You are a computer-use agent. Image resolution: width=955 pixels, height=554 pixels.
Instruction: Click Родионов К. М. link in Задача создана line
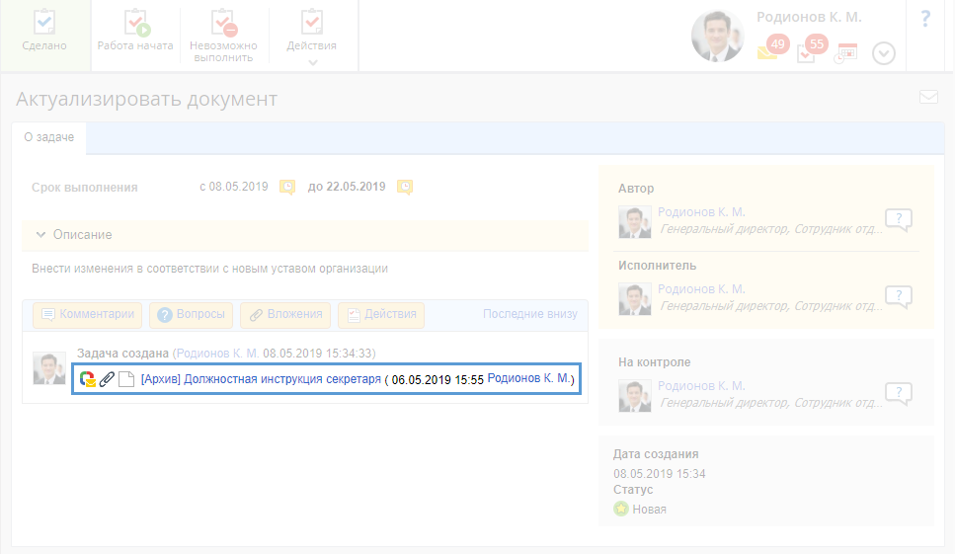217,354
